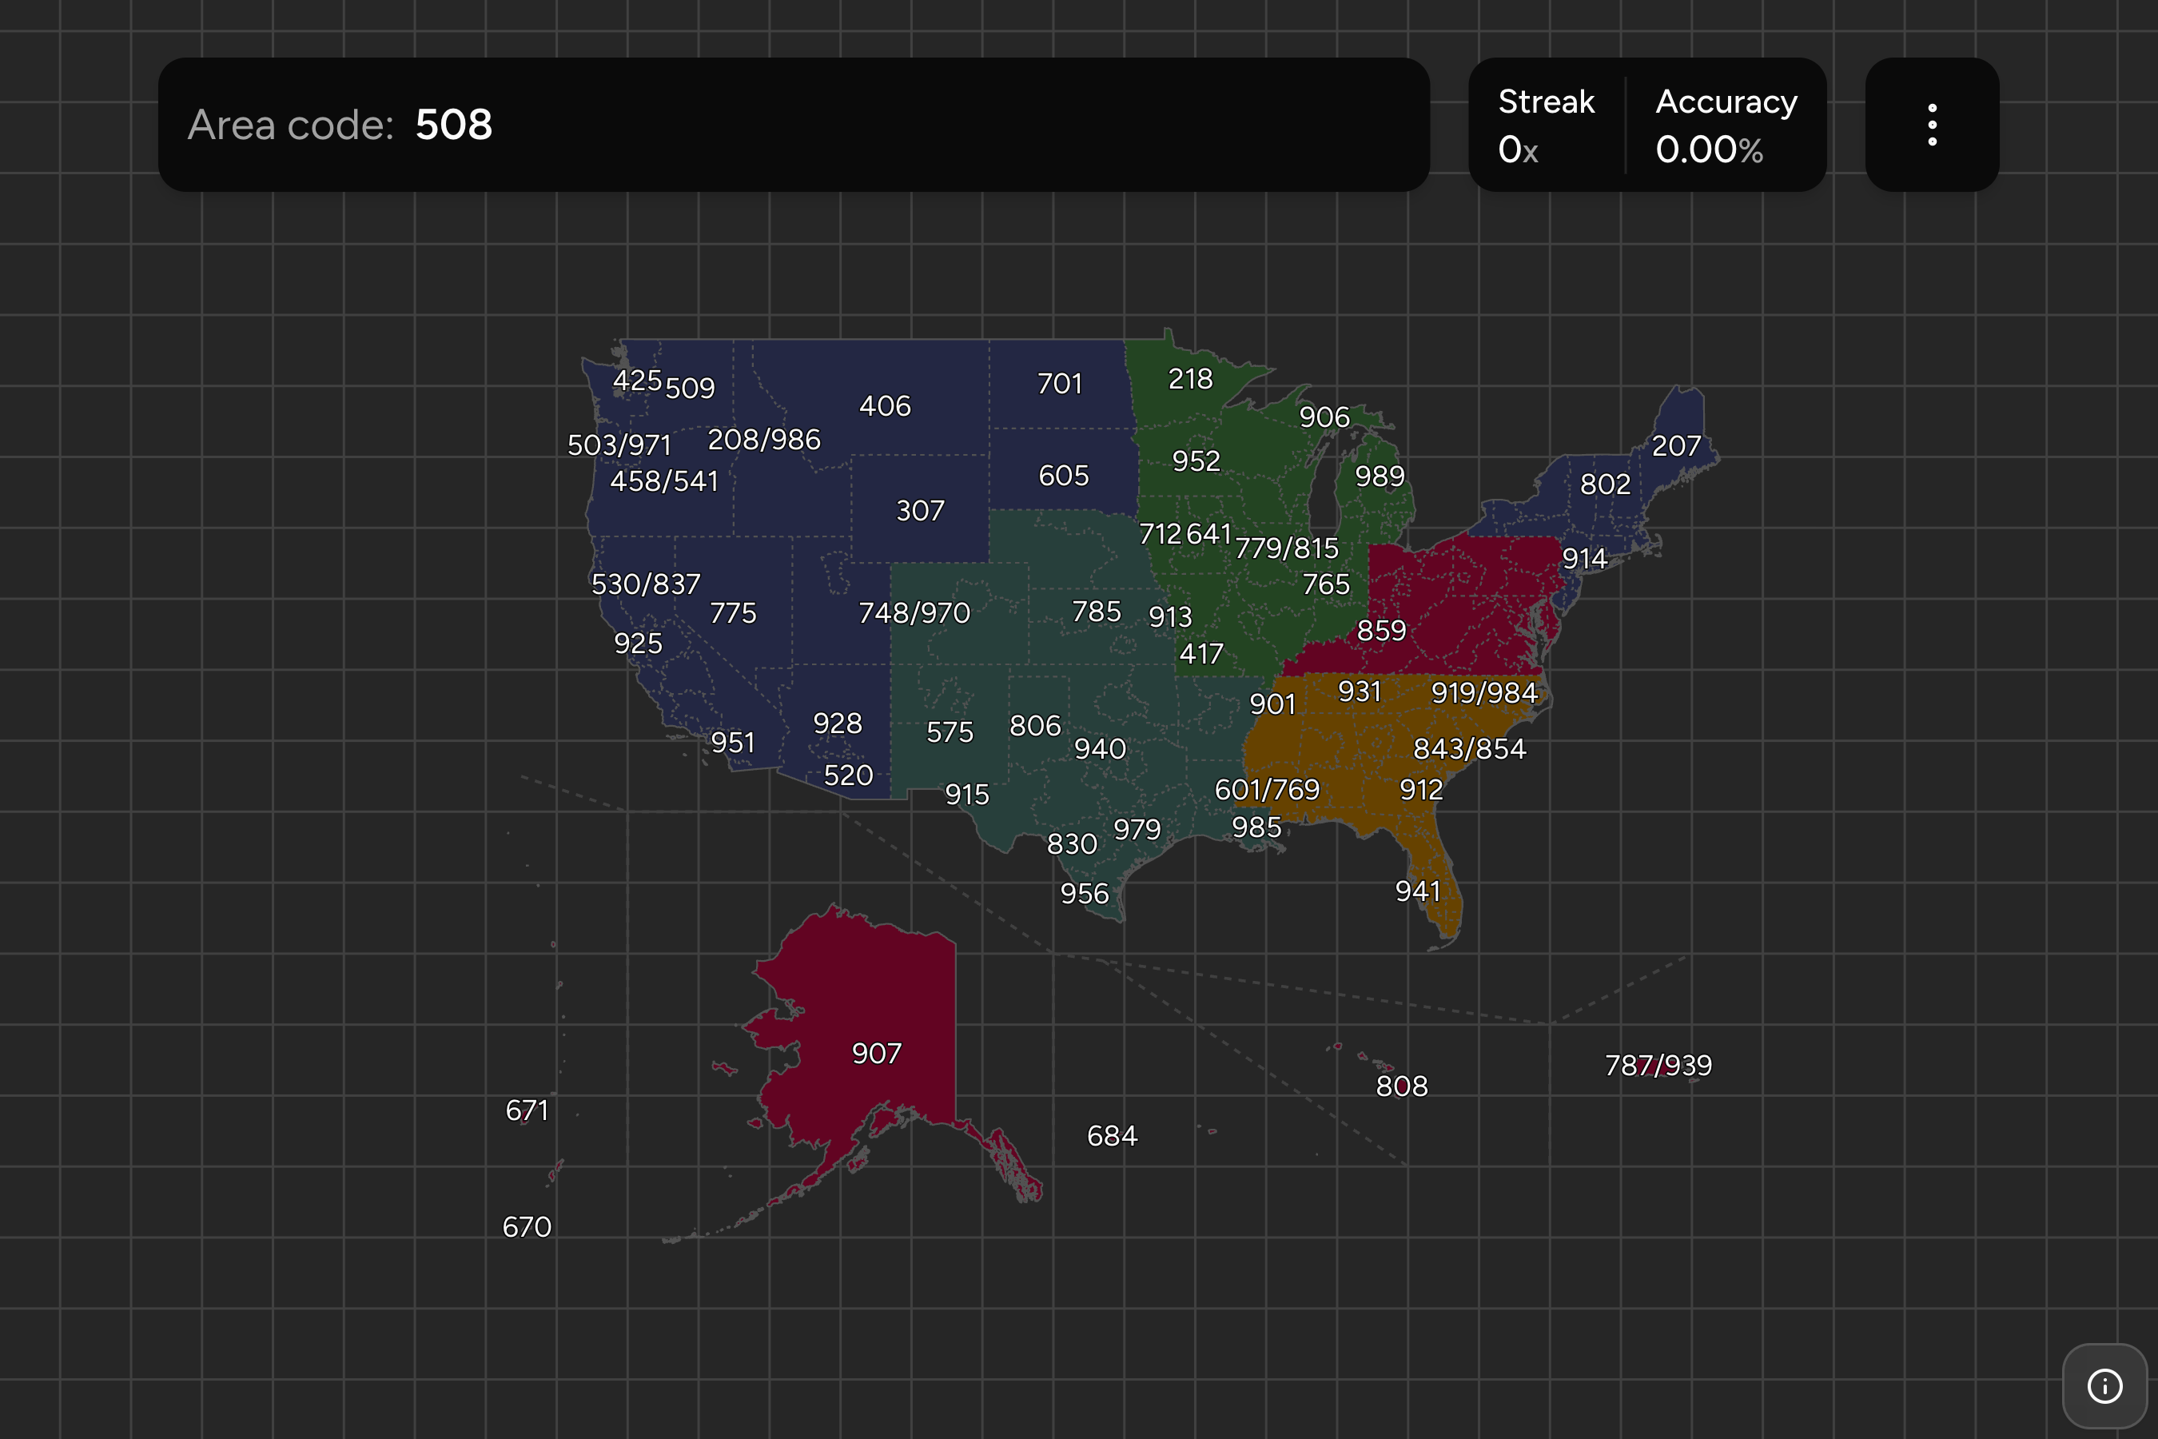
Task: Select the 670 Northern Marianas label
Action: [x=527, y=1227]
